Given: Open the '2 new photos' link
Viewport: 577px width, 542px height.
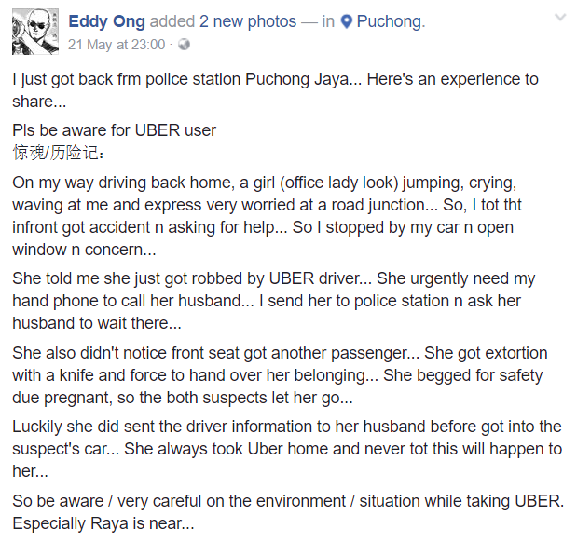Looking at the screenshot, I should (248, 21).
